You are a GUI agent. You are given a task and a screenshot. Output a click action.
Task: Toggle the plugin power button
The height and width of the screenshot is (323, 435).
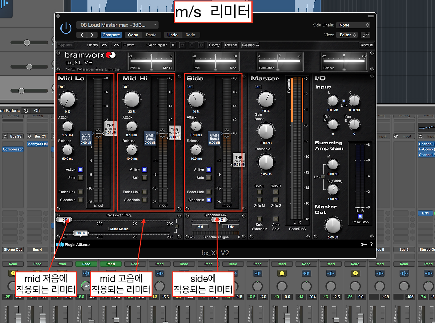click(x=66, y=29)
